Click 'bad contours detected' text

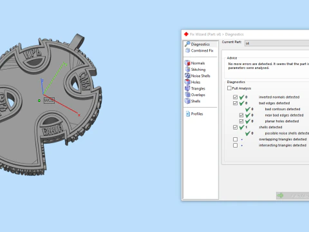(x=283, y=109)
